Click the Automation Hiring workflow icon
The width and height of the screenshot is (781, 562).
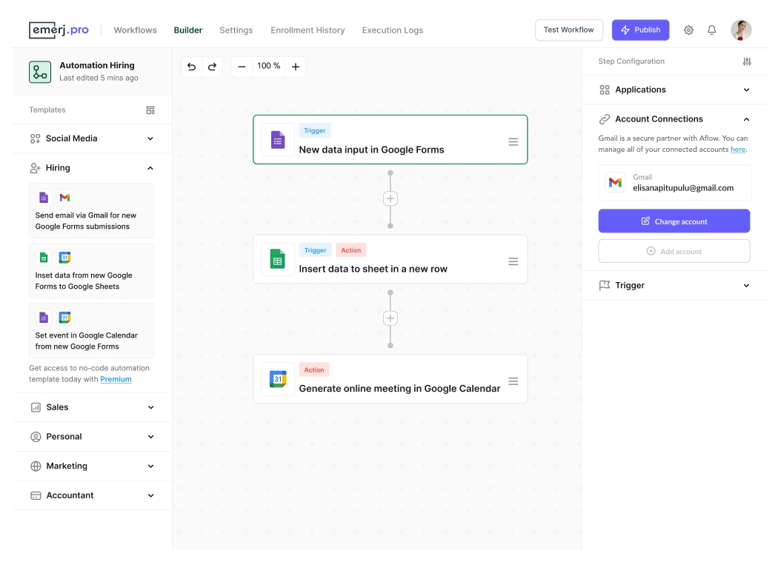point(39,71)
